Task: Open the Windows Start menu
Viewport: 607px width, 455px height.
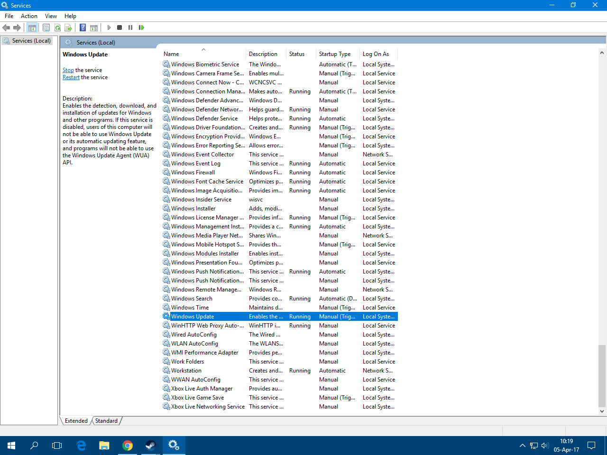Action: pyautogui.click(x=11, y=446)
